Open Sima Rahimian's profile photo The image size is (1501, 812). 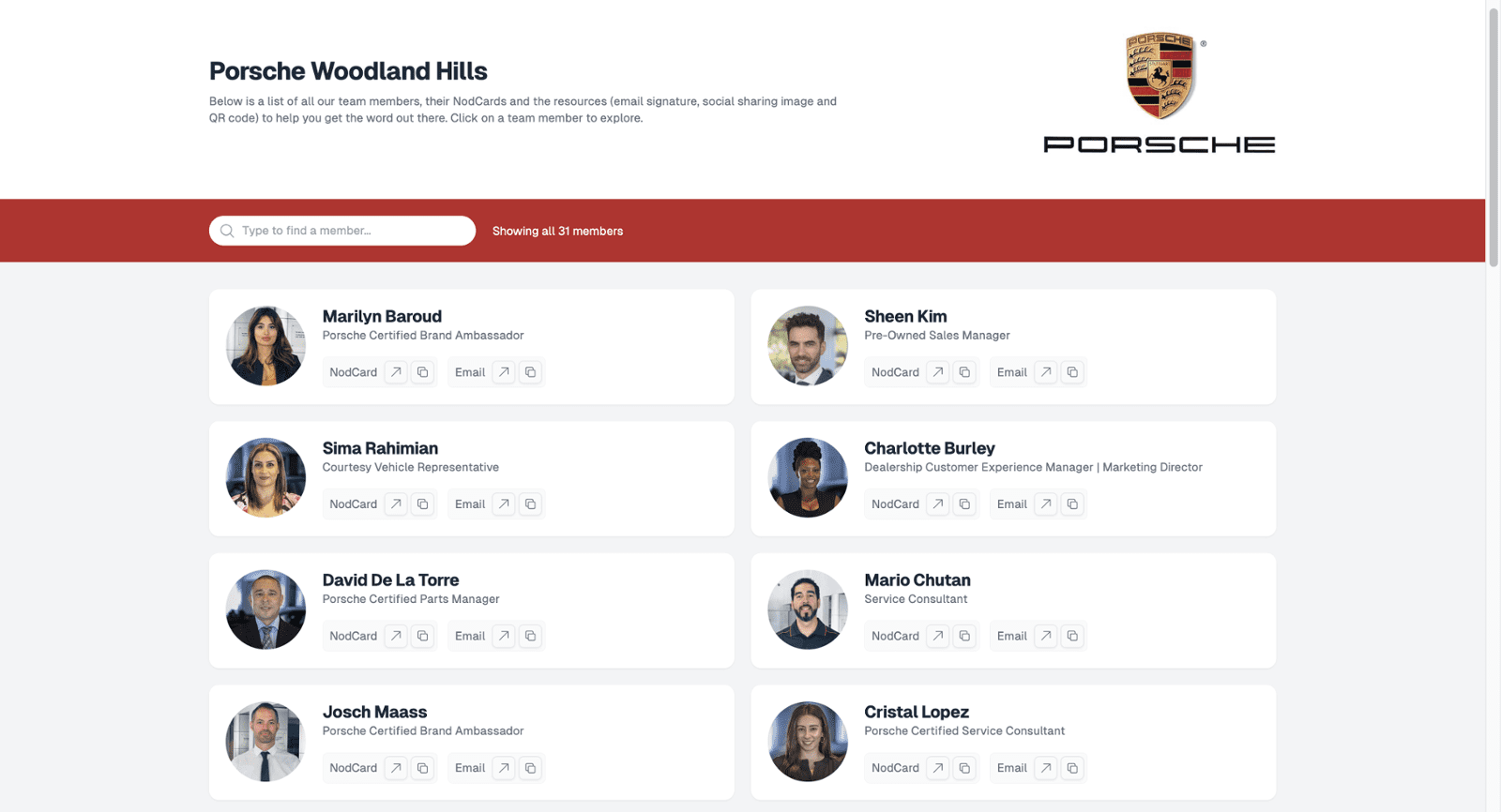point(265,477)
